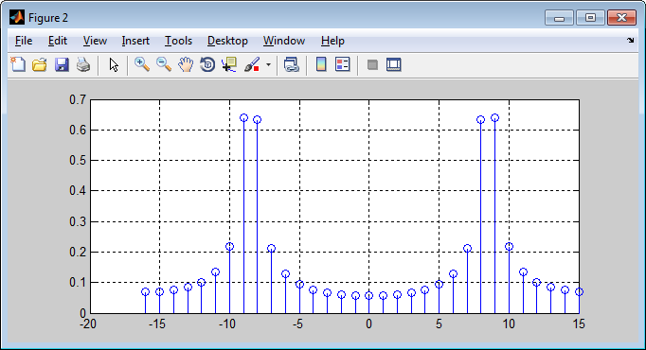Image resolution: width=646 pixels, height=350 pixels.
Task: Insert a legend using toolbar icon
Action: point(342,64)
